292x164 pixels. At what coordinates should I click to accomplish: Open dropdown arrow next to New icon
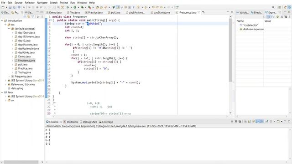point(6,7)
